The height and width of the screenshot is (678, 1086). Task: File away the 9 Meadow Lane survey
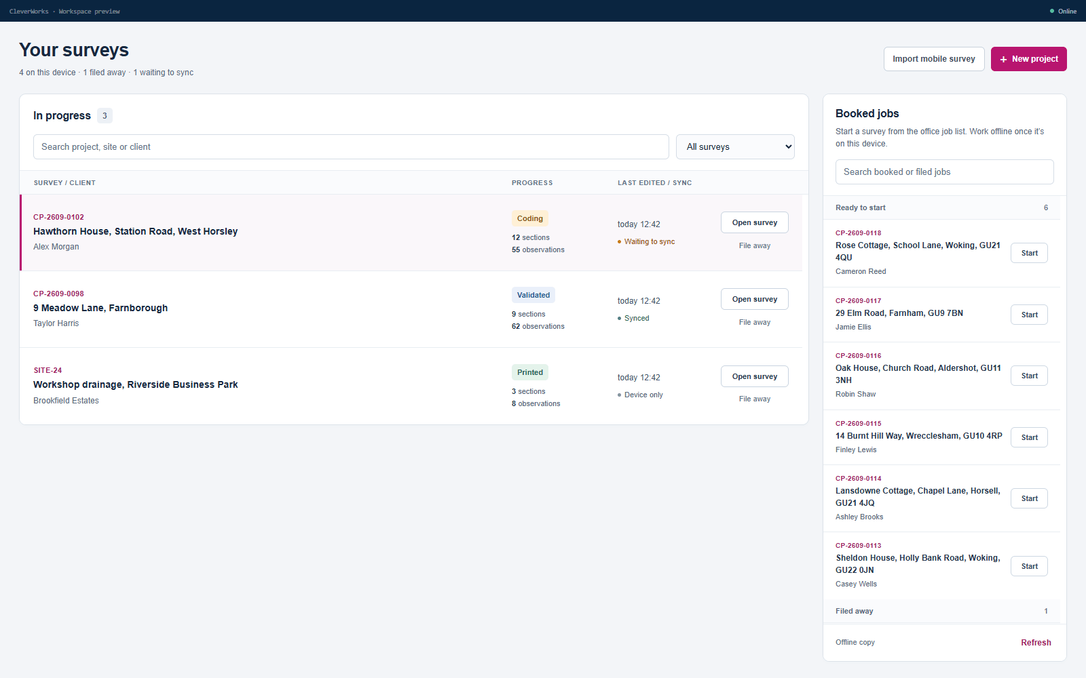(755, 323)
